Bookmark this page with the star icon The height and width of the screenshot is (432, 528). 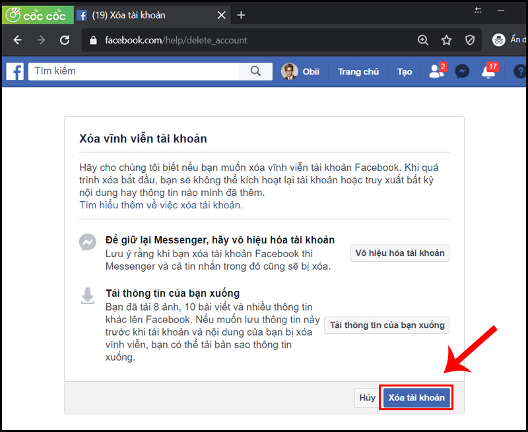[x=446, y=40]
